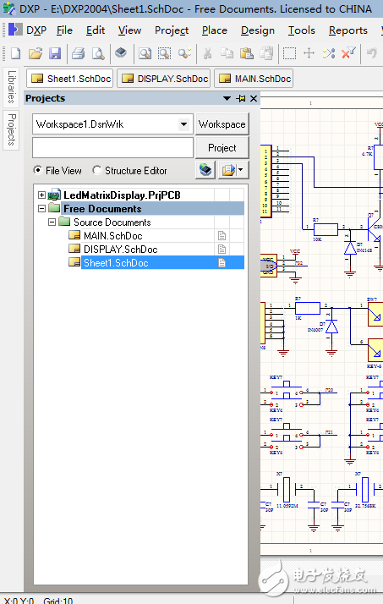Open the Libraries side panel tab
The width and height of the screenshot is (383, 604).
tap(11, 87)
